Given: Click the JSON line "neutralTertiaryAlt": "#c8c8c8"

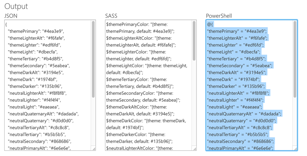Looking at the screenshot, I should (x=39, y=127).
